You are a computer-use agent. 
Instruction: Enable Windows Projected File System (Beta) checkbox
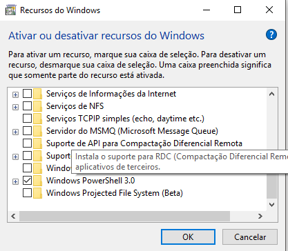[x=27, y=193]
